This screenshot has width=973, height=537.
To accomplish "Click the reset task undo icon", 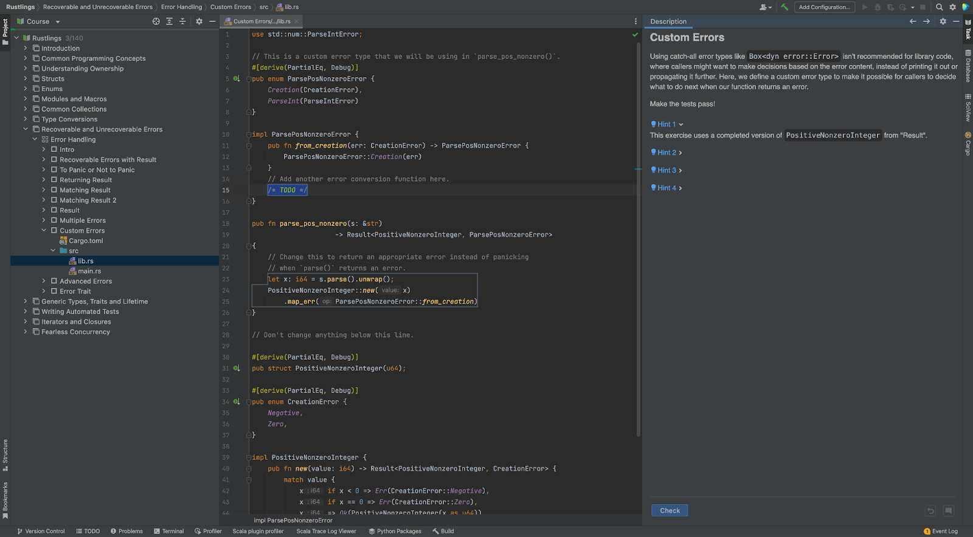I will click(930, 511).
